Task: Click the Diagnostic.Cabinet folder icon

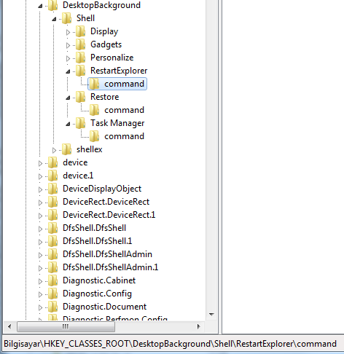Action: point(52,280)
